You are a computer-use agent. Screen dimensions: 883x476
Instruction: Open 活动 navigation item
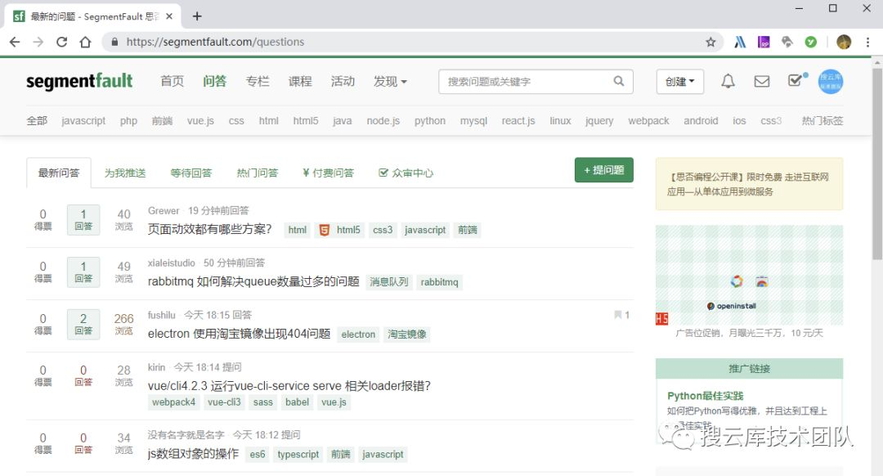tap(343, 81)
